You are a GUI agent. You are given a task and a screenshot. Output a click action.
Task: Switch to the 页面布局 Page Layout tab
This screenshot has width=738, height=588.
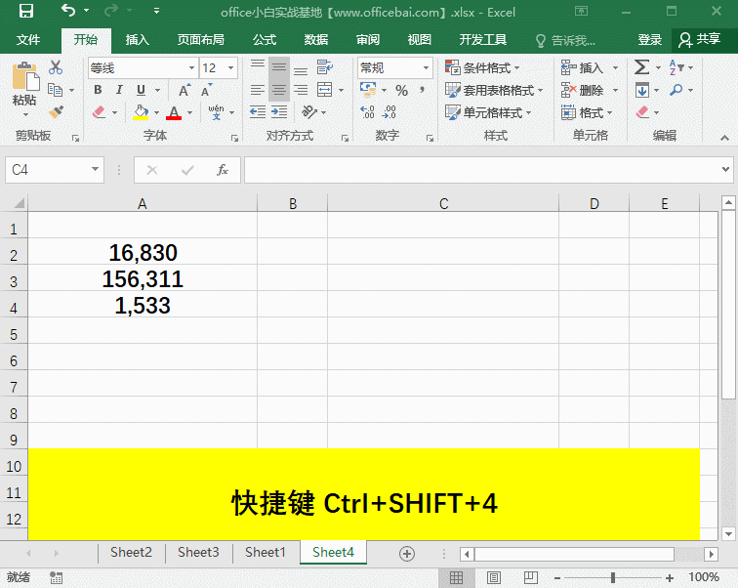click(200, 40)
